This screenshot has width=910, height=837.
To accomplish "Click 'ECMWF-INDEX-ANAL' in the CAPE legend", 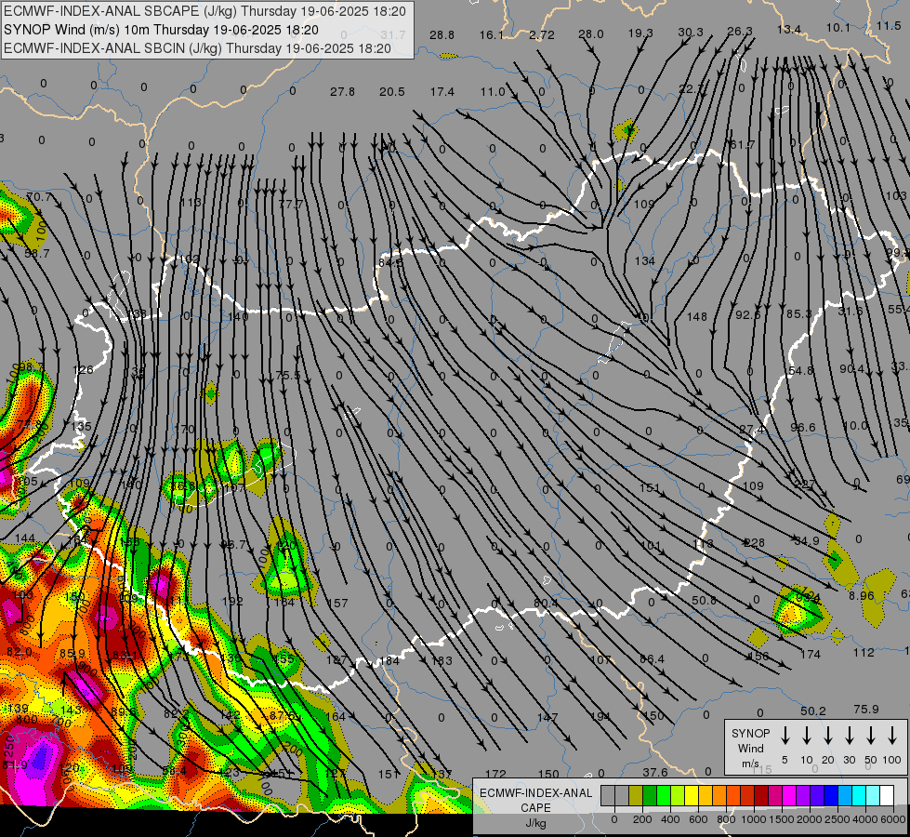I will (535, 793).
